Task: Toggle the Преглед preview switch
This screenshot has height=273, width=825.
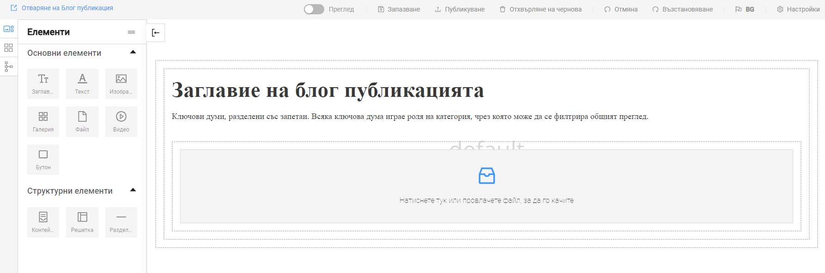Action: point(314,9)
